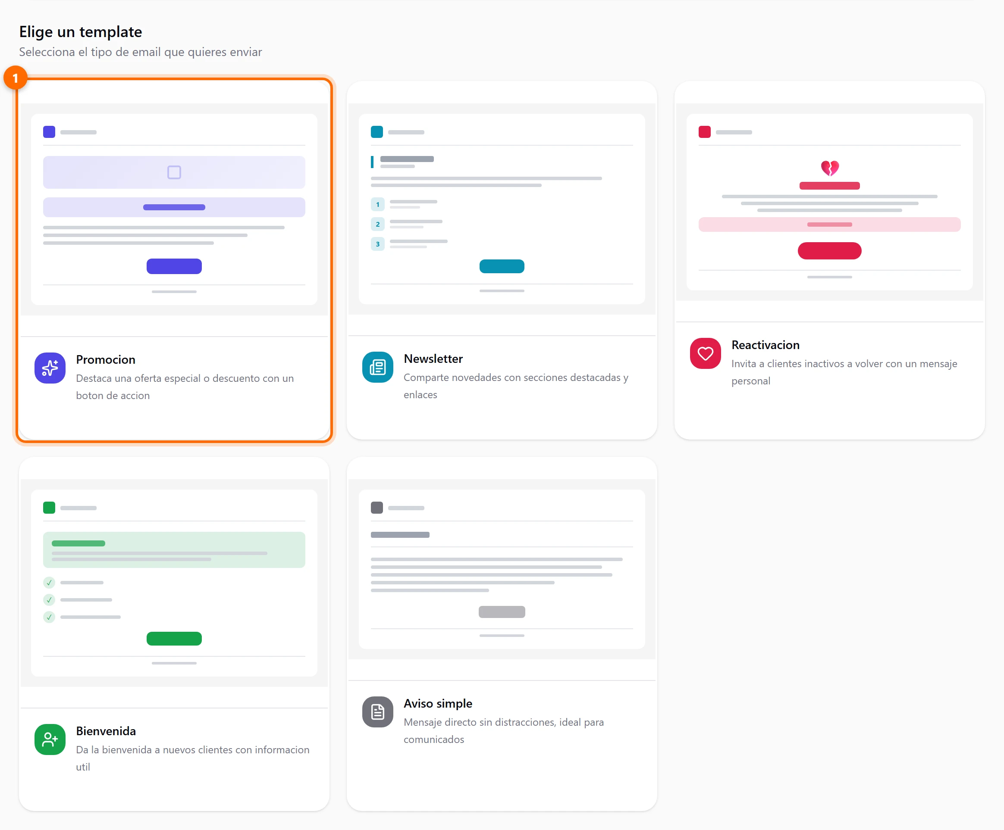The width and height of the screenshot is (1004, 830).
Task: Select the Aviso simple template preview thumbnail
Action: point(502,569)
